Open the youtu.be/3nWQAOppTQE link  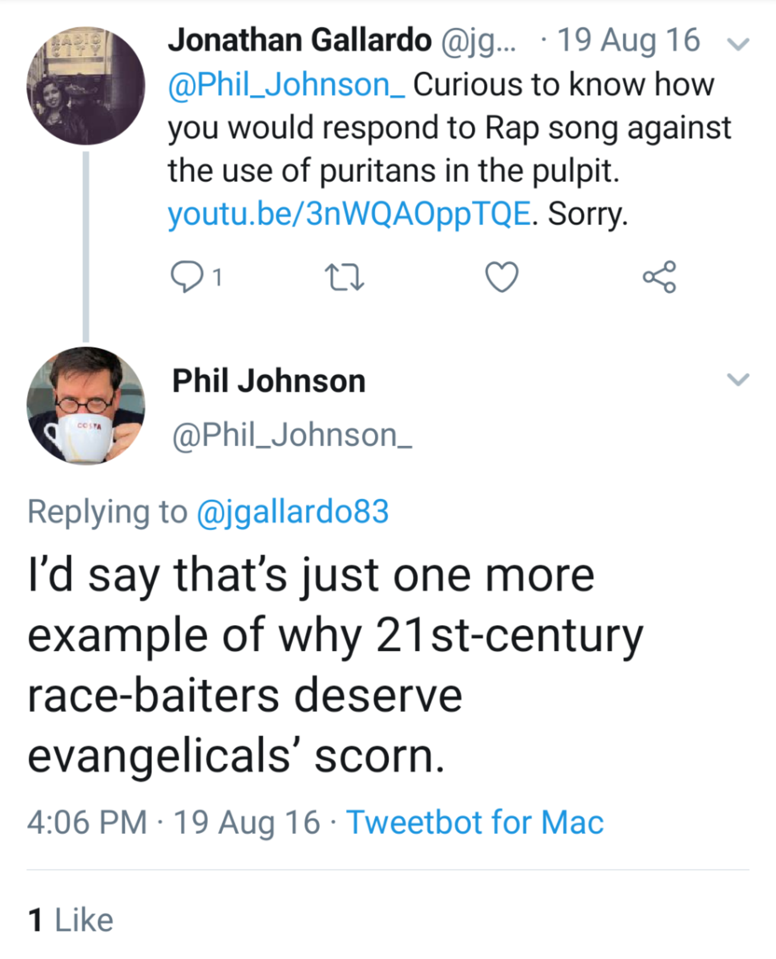click(x=350, y=214)
